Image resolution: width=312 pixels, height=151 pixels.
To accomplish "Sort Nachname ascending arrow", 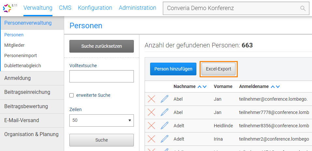I will (200, 86).
